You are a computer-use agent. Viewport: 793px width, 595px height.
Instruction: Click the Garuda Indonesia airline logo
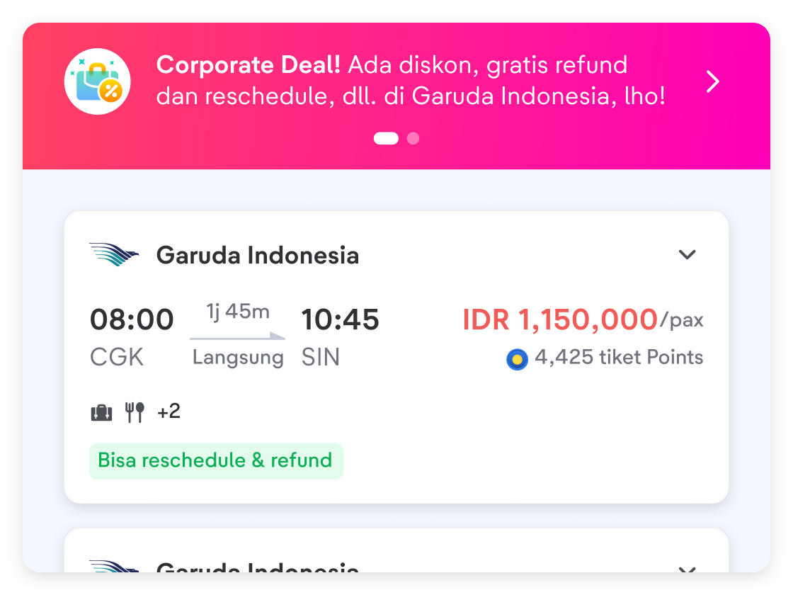coord(115,254)
